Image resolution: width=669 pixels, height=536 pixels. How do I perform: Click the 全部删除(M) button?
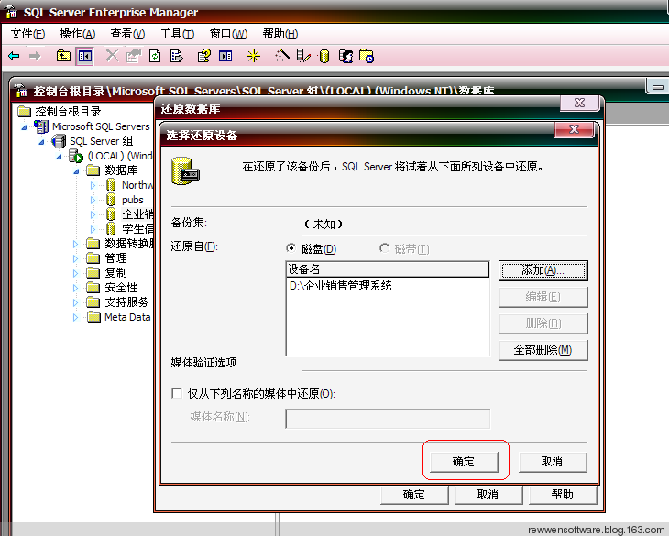543,350
